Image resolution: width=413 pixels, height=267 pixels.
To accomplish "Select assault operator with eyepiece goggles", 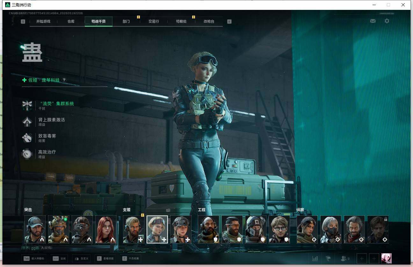I will coord(82,229).
